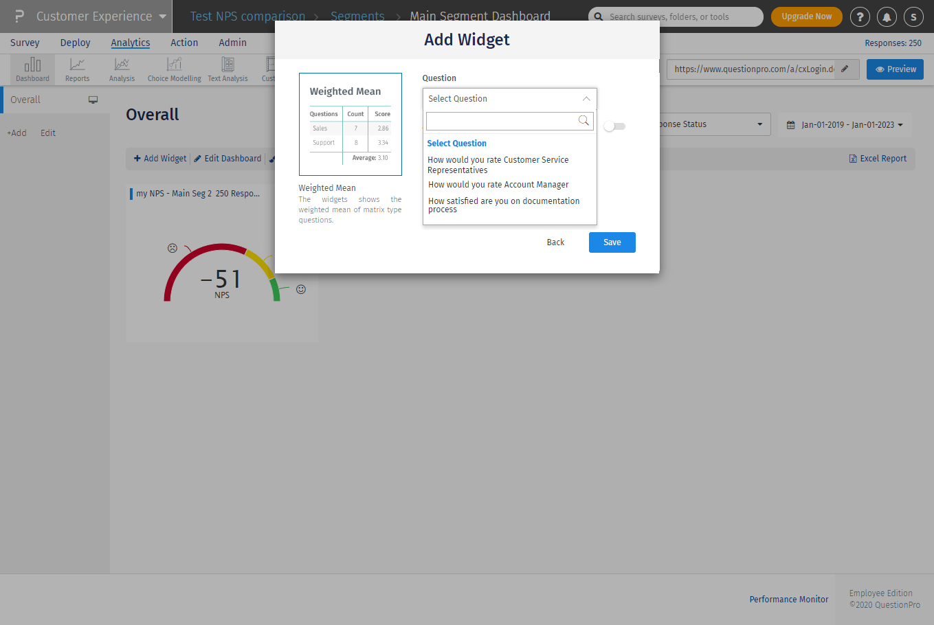Screen dimensions: 934x625
Task: Collapse the Select Question dropdown chevron
Action: 586,98
